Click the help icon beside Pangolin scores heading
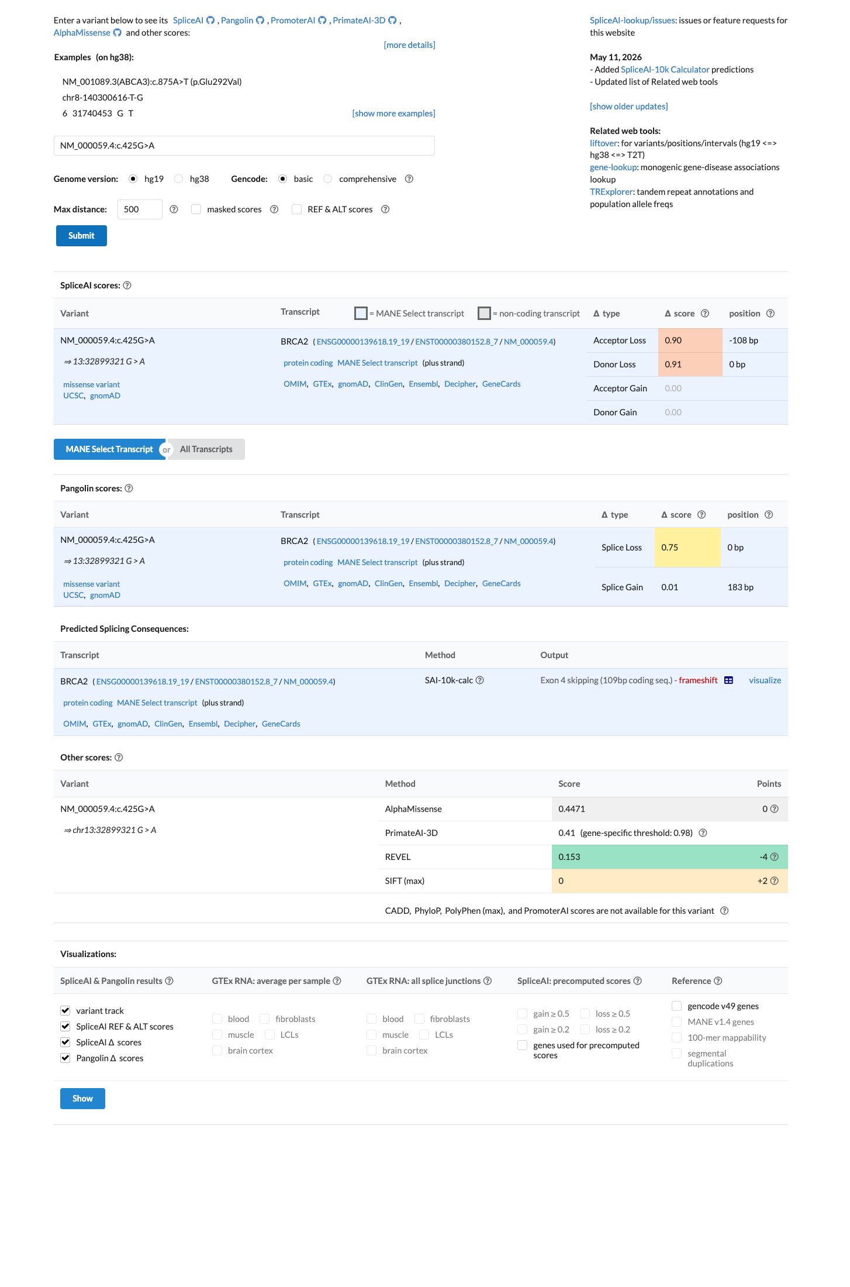 tap(129, 488)
